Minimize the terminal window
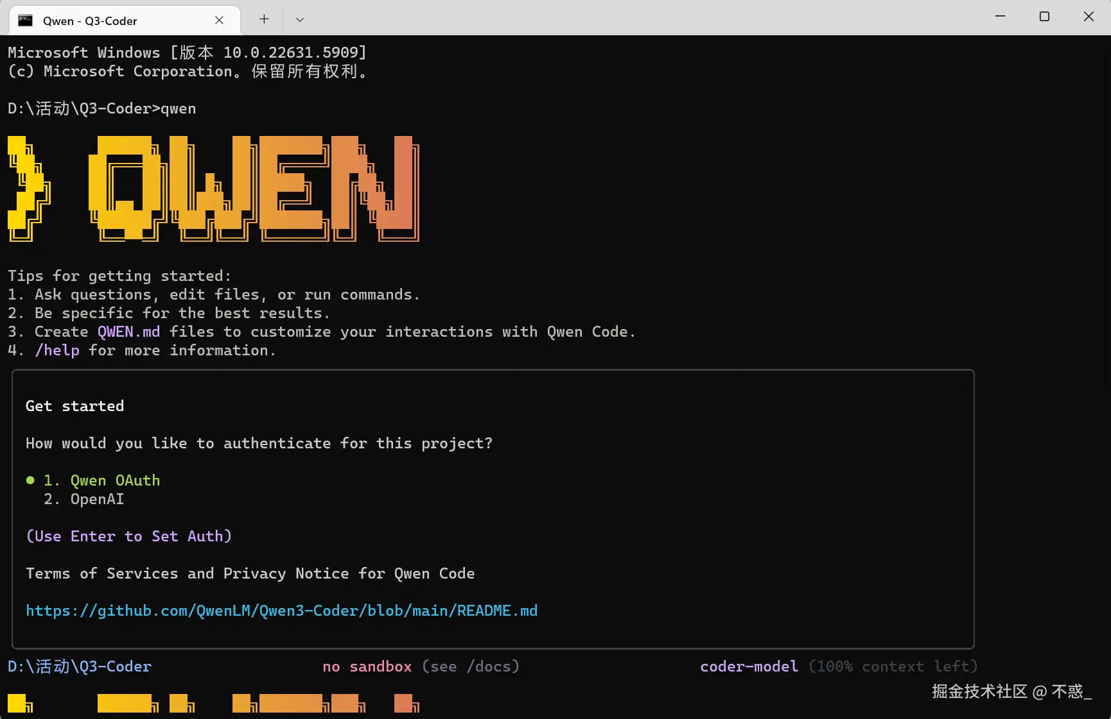 (1000, 17)
